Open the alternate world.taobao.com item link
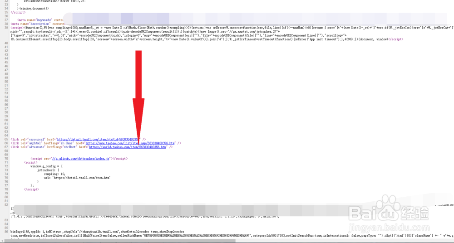This screenshot has width=454, height=243. [x=128, y=147]
